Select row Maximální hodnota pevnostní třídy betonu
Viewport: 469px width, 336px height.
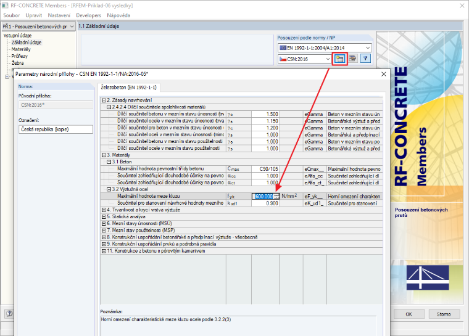[241, 169]
